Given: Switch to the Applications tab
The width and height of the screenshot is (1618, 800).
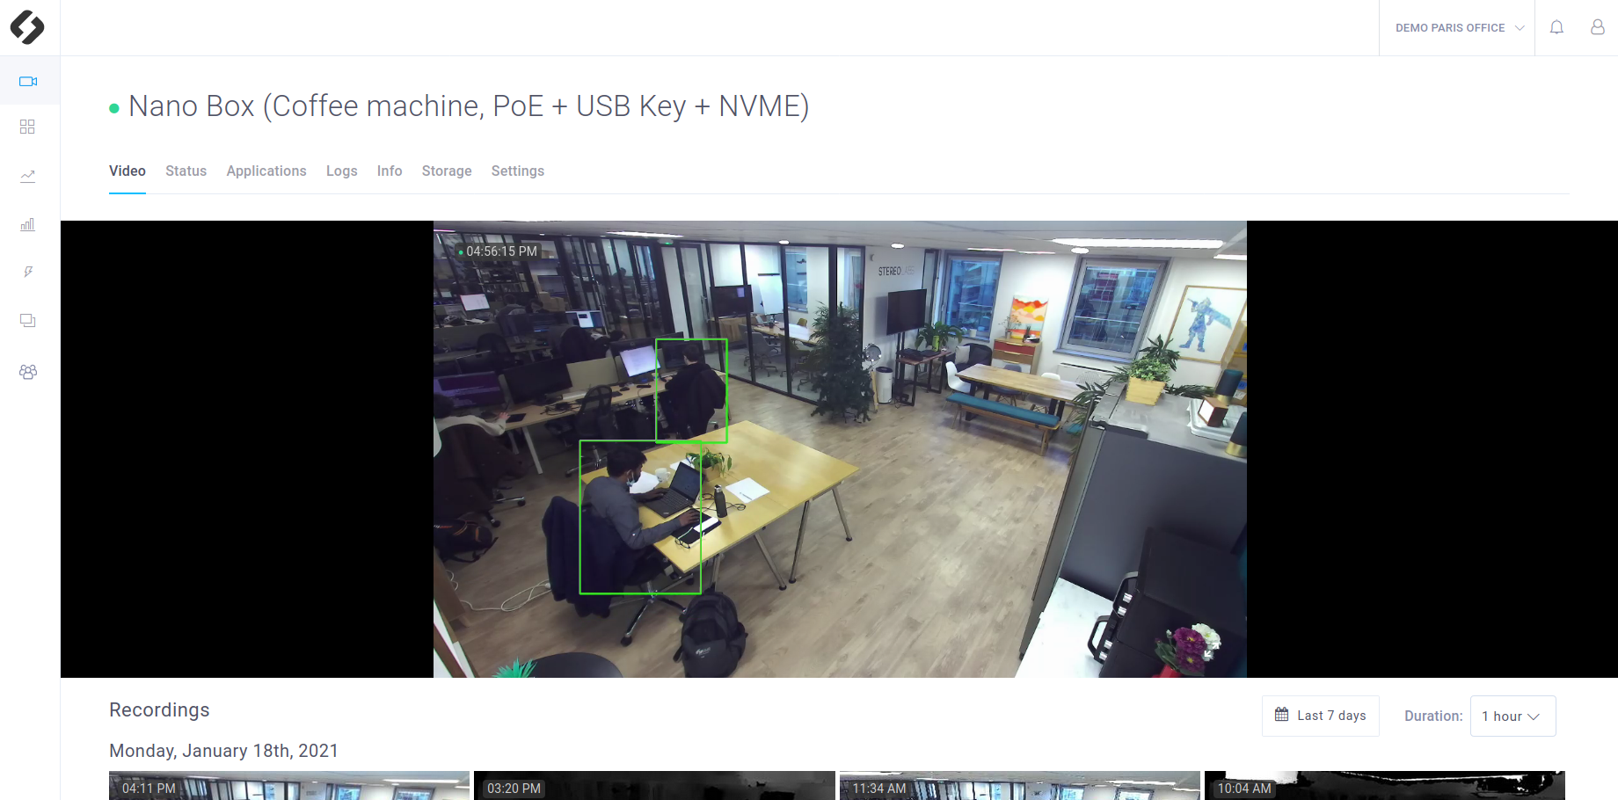Looking at the screenshot, I should pyautogui.click(x=266, y=171).
